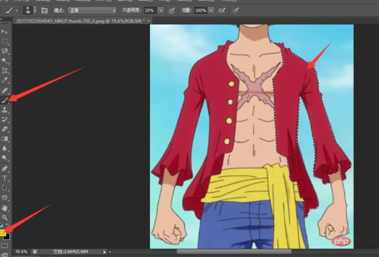Viewport: 379px width, 257px height.
Task: Swap foreground and background colors
Action: [7, 225]
